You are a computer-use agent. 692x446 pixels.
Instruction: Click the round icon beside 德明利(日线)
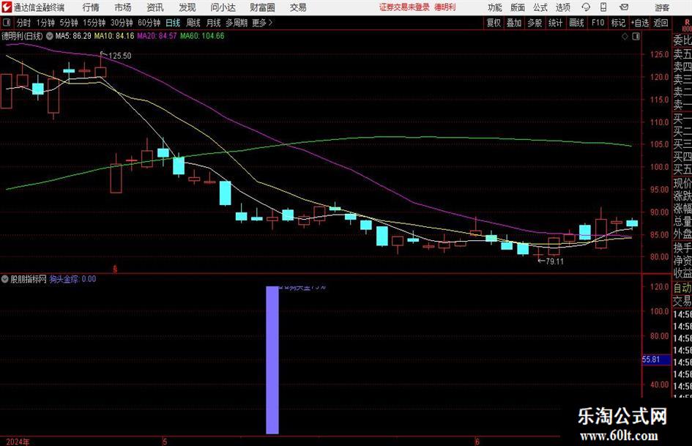(50, 36)
